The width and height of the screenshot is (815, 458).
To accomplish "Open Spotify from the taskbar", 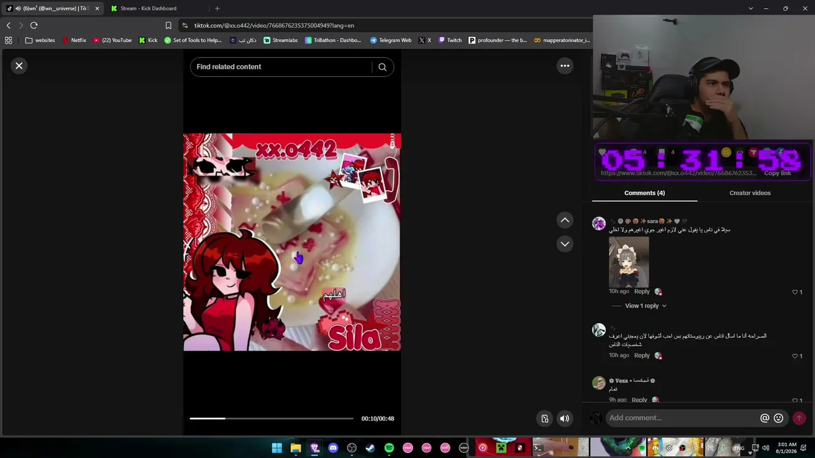I will pyautogui.click(x=389, y=448).
